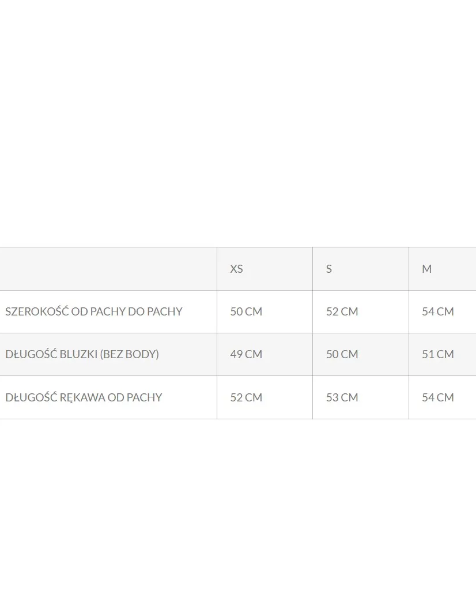Viewport: 476px width, 590px height.
Task: Click the 52 CM armpit width for S
Action: click(x=342, y=311)
